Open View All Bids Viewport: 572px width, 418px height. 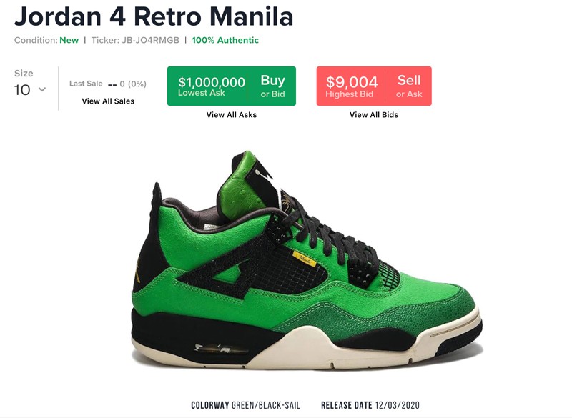pos(374,115)
